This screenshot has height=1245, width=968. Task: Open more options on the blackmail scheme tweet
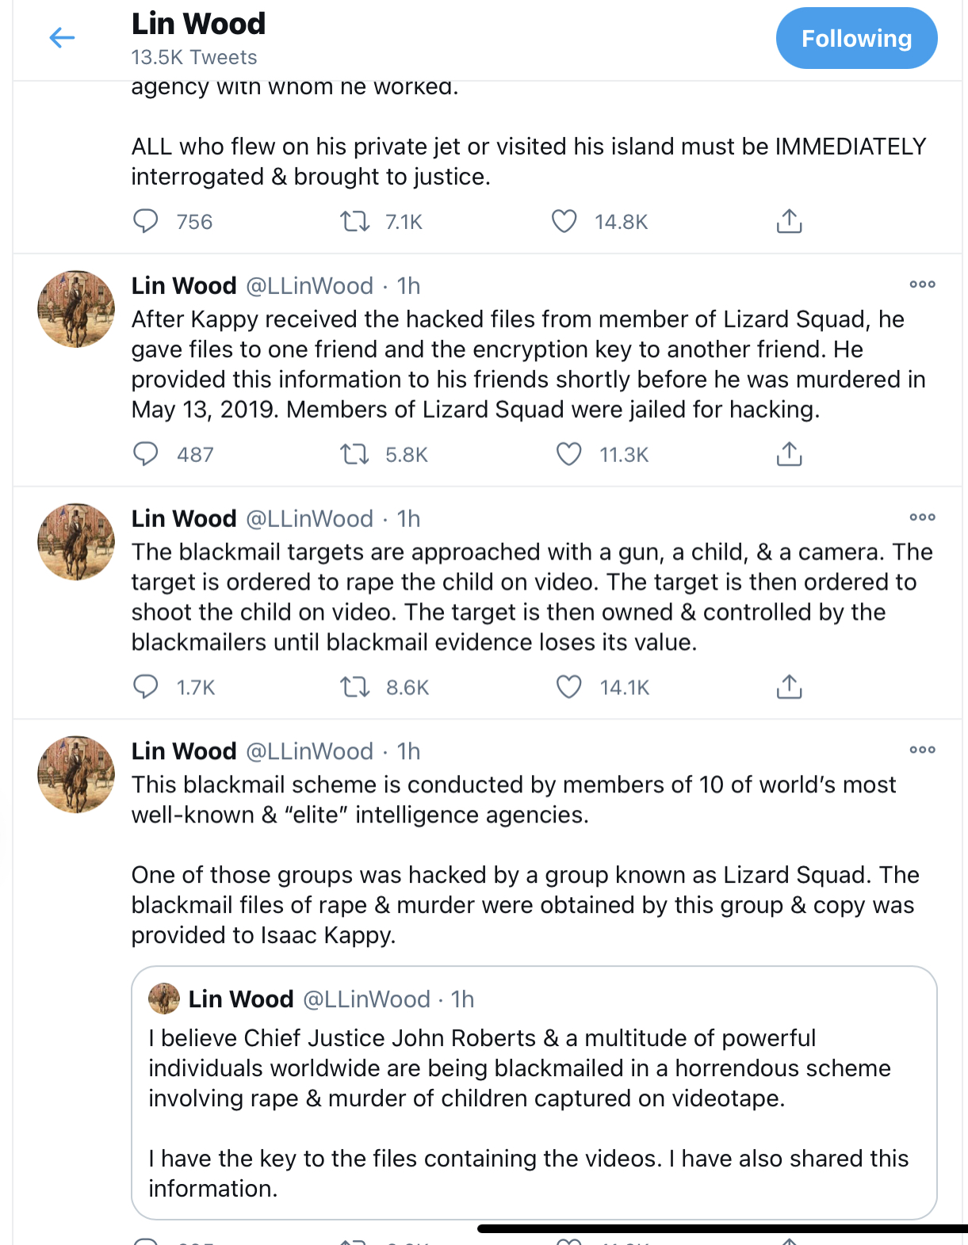[922, 750]
